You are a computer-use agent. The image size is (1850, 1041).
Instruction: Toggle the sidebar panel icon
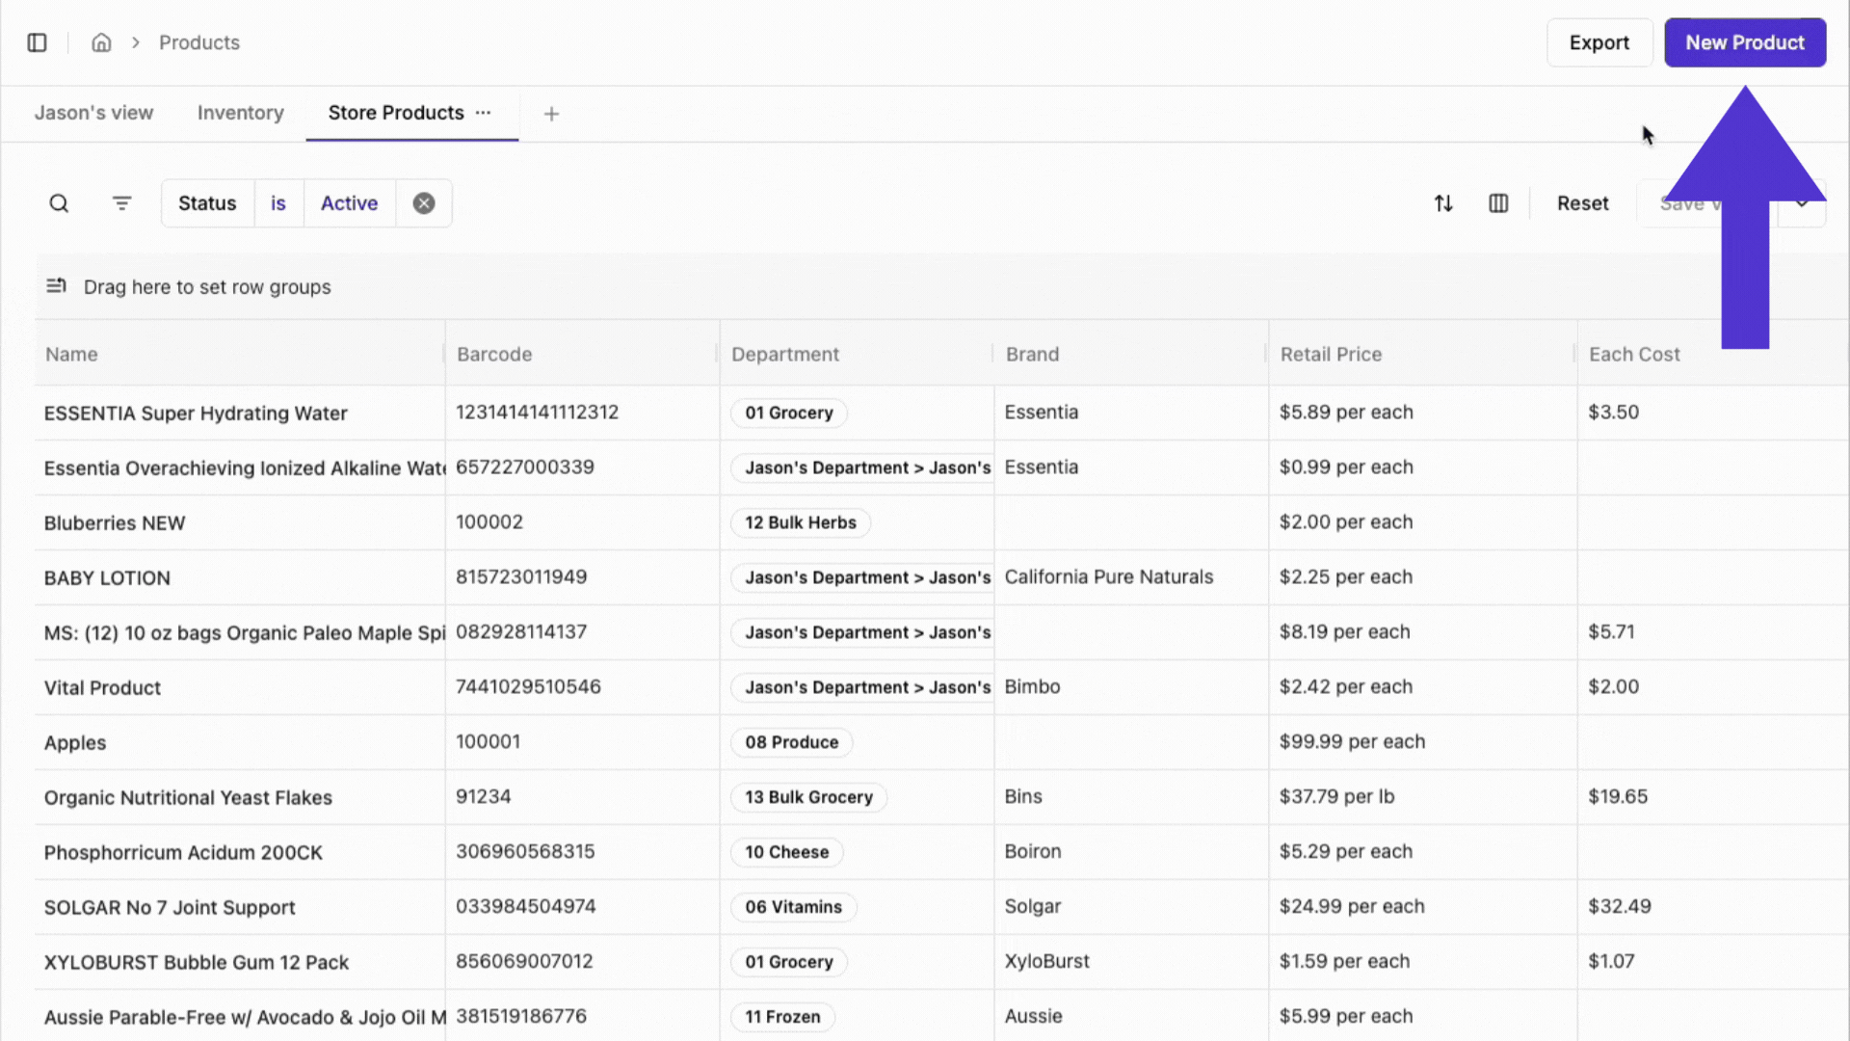click(x=37, y=42)
